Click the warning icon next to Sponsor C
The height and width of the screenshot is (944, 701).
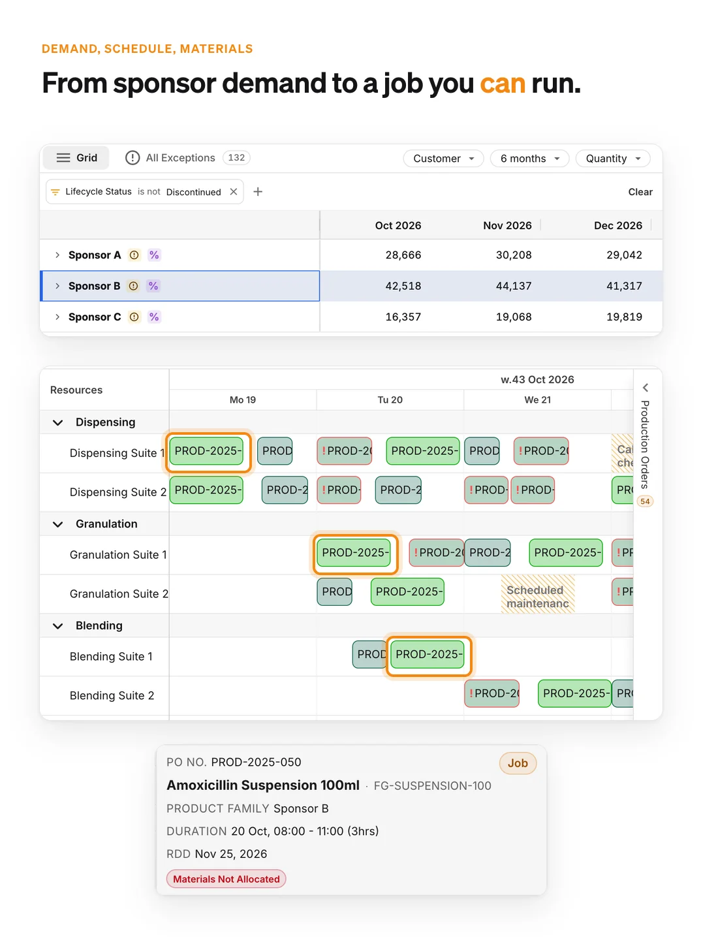pyautogui.click(x=134, y=317)
